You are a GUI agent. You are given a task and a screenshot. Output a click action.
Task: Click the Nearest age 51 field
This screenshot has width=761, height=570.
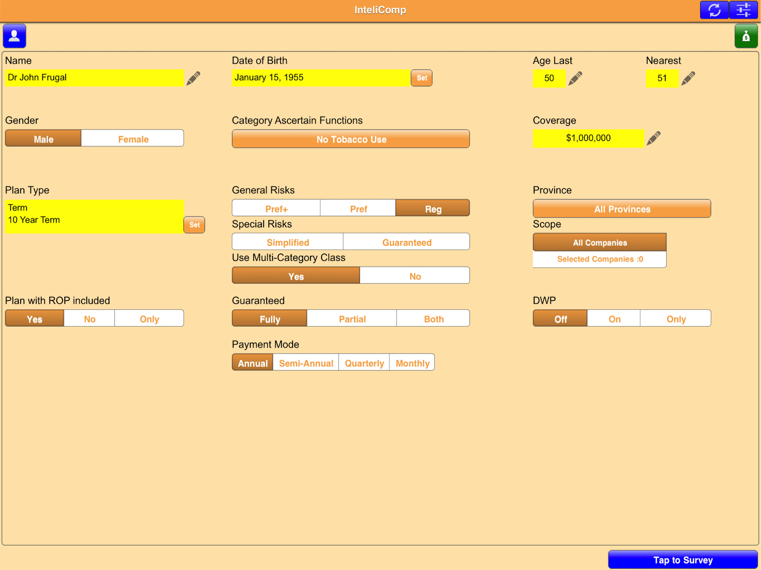(662, 78)
